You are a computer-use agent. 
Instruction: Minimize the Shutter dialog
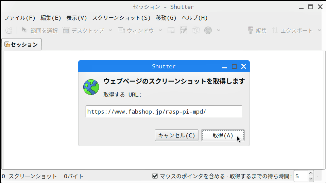coord(225,67)
